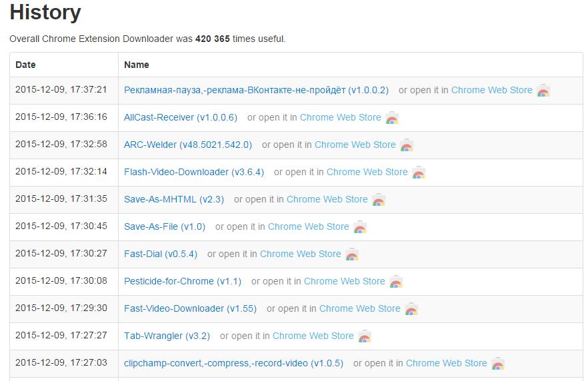Click Web Store icon in Save-As-File row

(360, 227)
